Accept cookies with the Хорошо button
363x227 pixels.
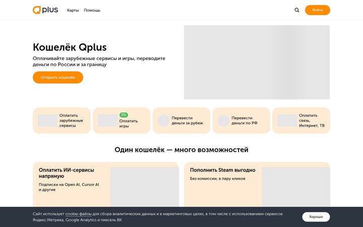click(x=316, y=217)
